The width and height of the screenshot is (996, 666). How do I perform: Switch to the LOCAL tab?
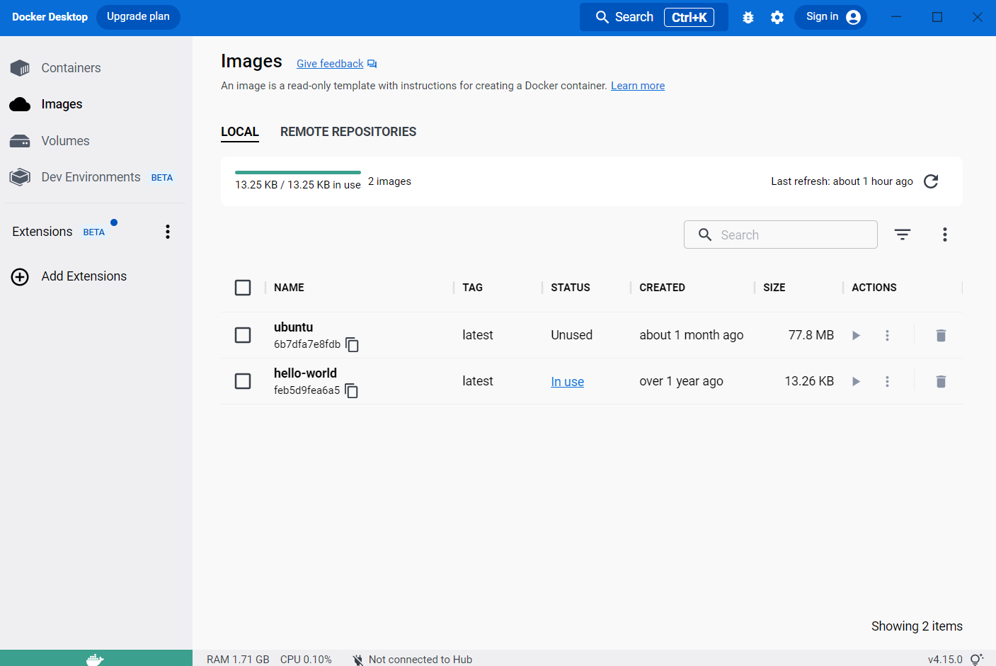tap(240, 132)
